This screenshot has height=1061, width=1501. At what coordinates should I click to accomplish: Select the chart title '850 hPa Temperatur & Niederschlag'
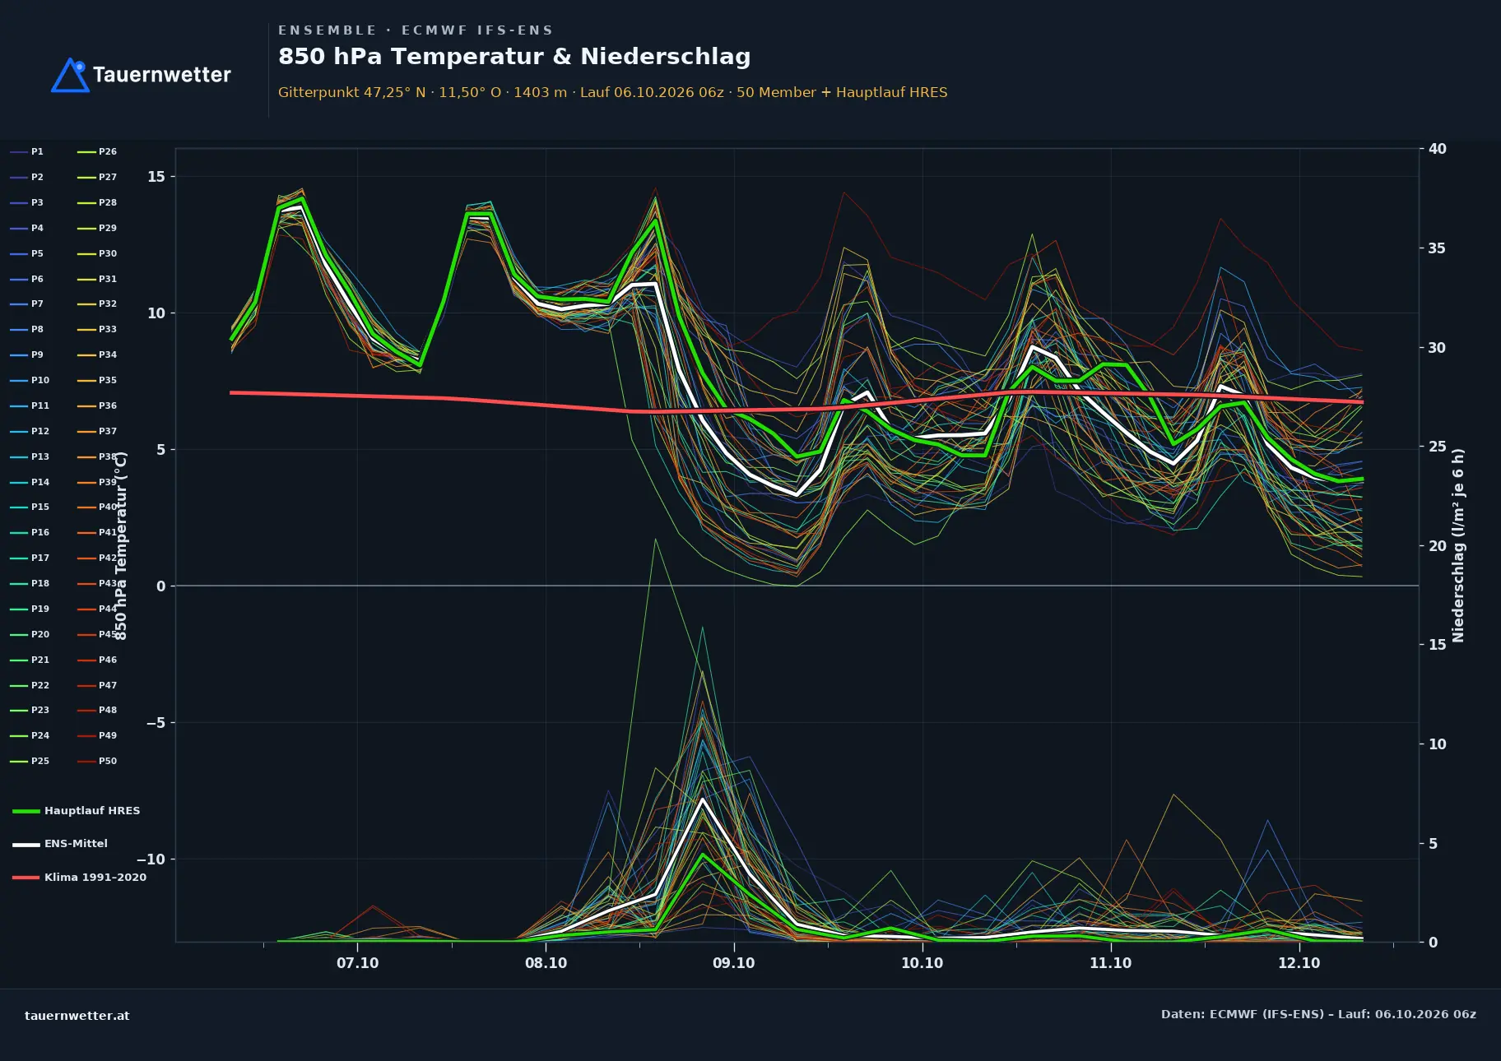coord(514,57)
